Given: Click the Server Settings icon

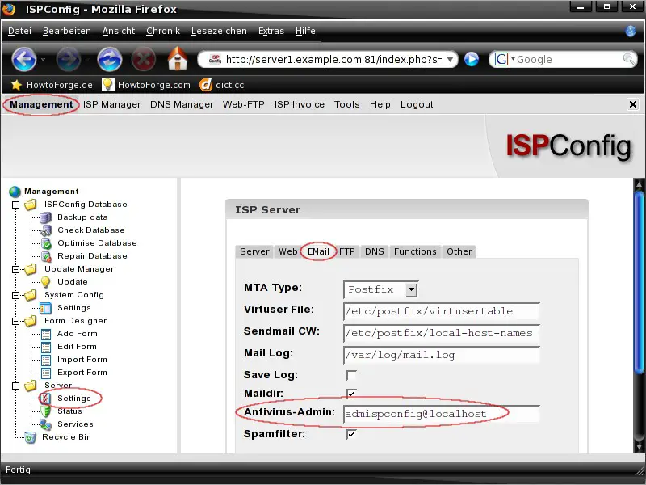Looking at the screenshot, I should (x=46, y=399).
